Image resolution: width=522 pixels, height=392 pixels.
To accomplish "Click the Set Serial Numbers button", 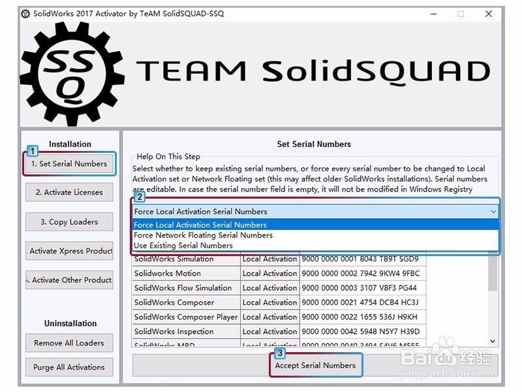I will coord(69,164).
